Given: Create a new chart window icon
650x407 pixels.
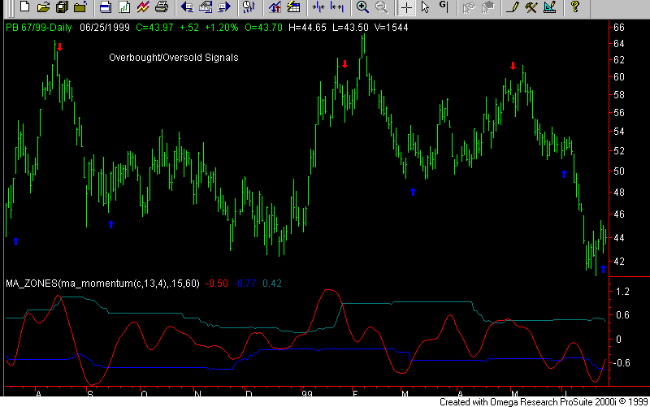Looking at the screenshot, I should pyautogui.click(x=124, y=6).
